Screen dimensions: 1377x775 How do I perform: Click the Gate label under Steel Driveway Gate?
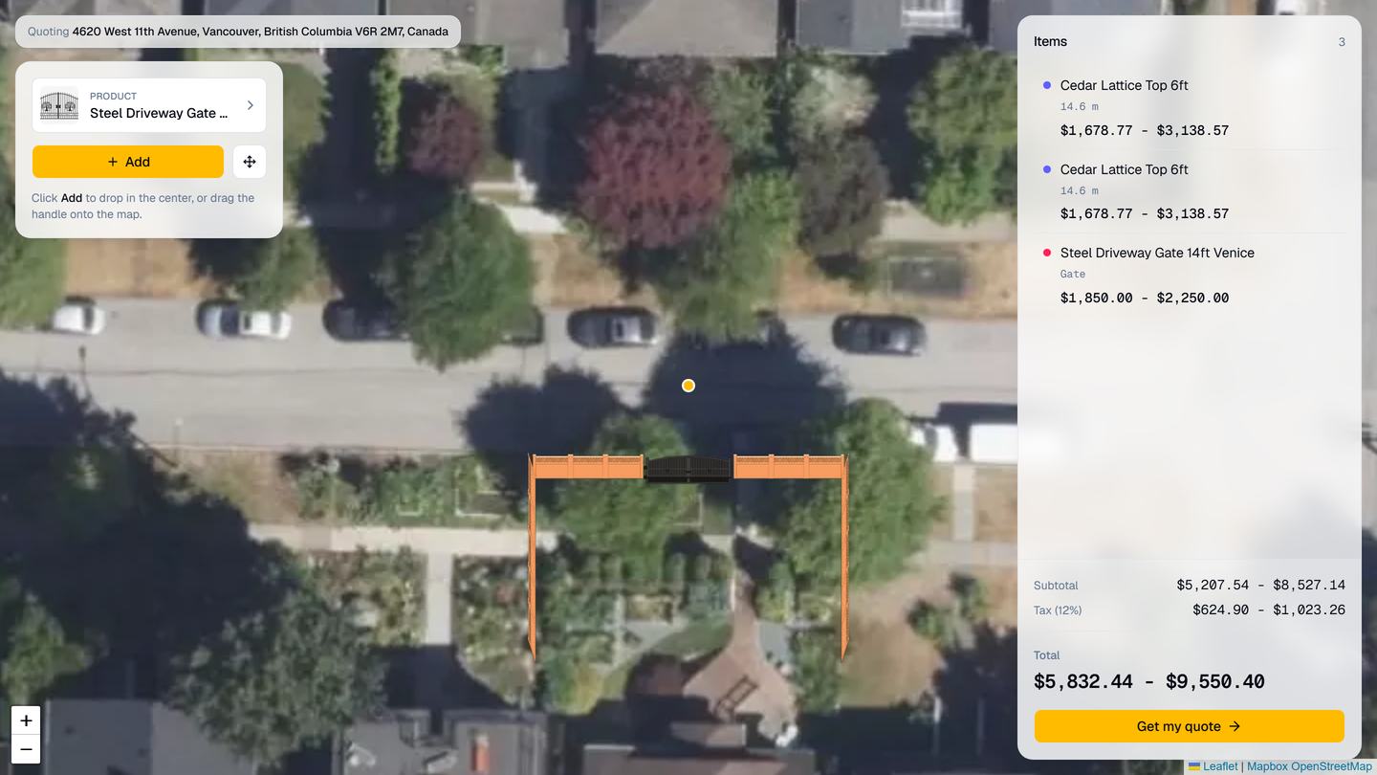coord(1073,274)
